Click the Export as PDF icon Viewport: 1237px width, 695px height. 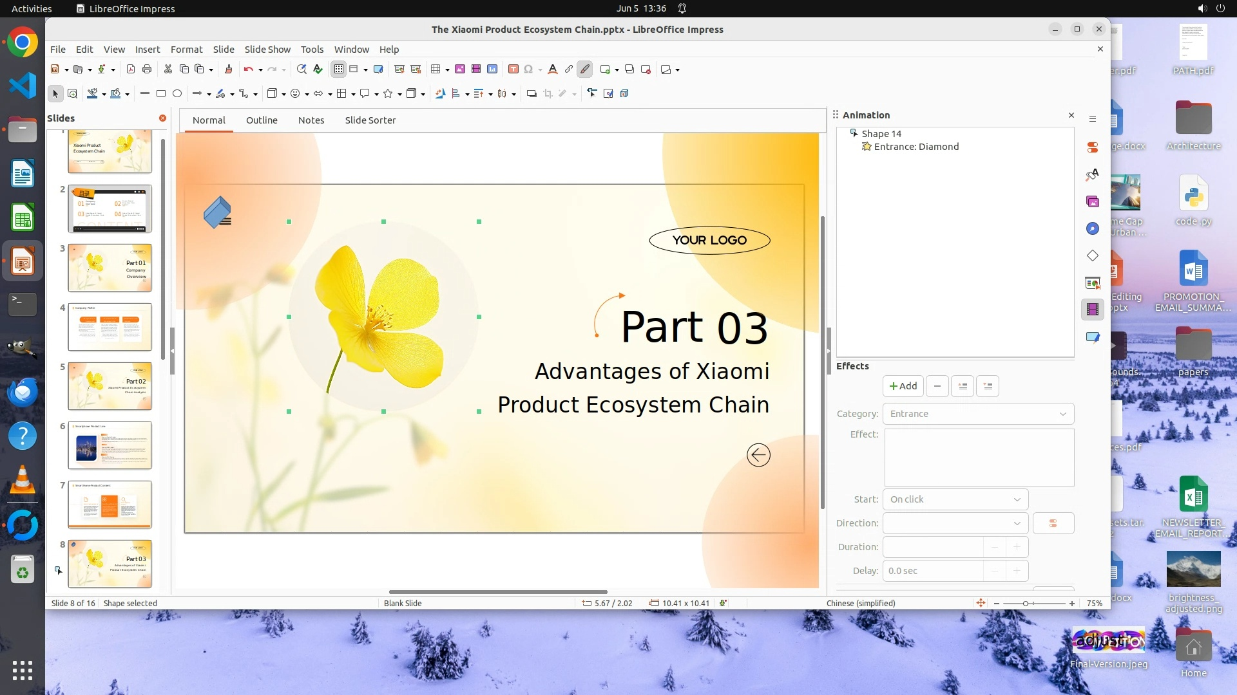[131, 69]
